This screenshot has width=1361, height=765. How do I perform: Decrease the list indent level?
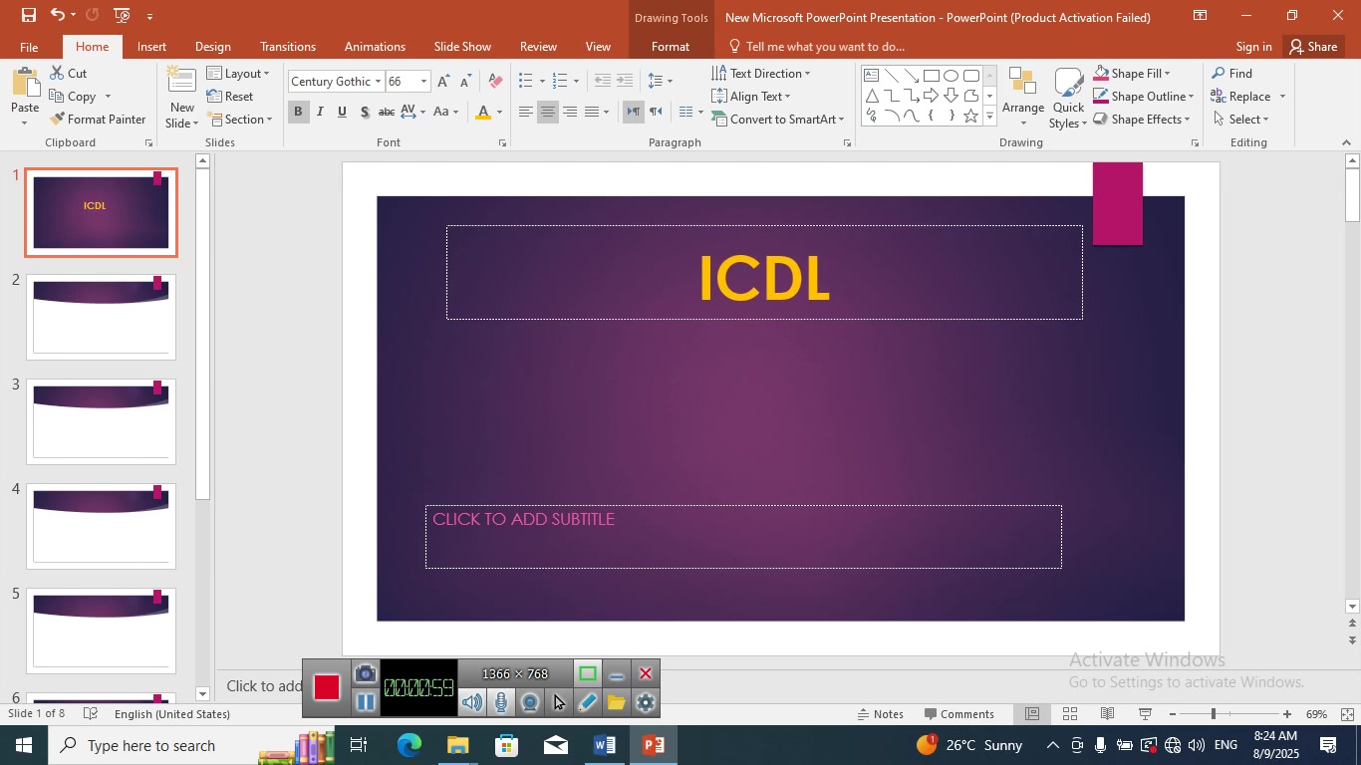coord(602,81)
